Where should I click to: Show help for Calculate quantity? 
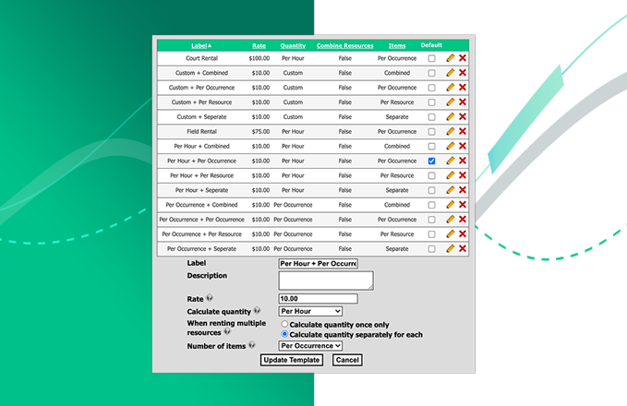point(257,311)
